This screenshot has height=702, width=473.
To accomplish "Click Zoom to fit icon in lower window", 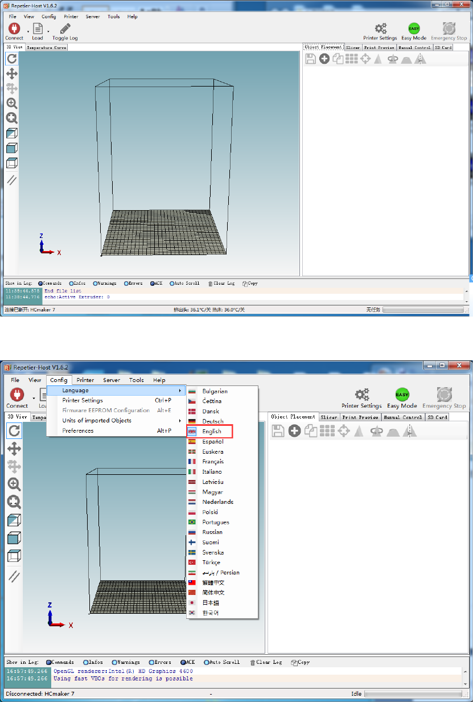I will [x=14, y=502].
